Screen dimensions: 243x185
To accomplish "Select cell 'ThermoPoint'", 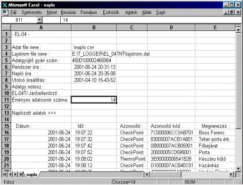I will click(132, 159).
